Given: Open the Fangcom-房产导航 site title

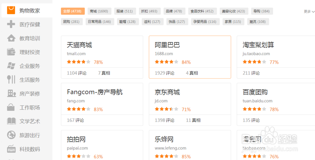Looking at the screenshot, I should click(94, 92).
